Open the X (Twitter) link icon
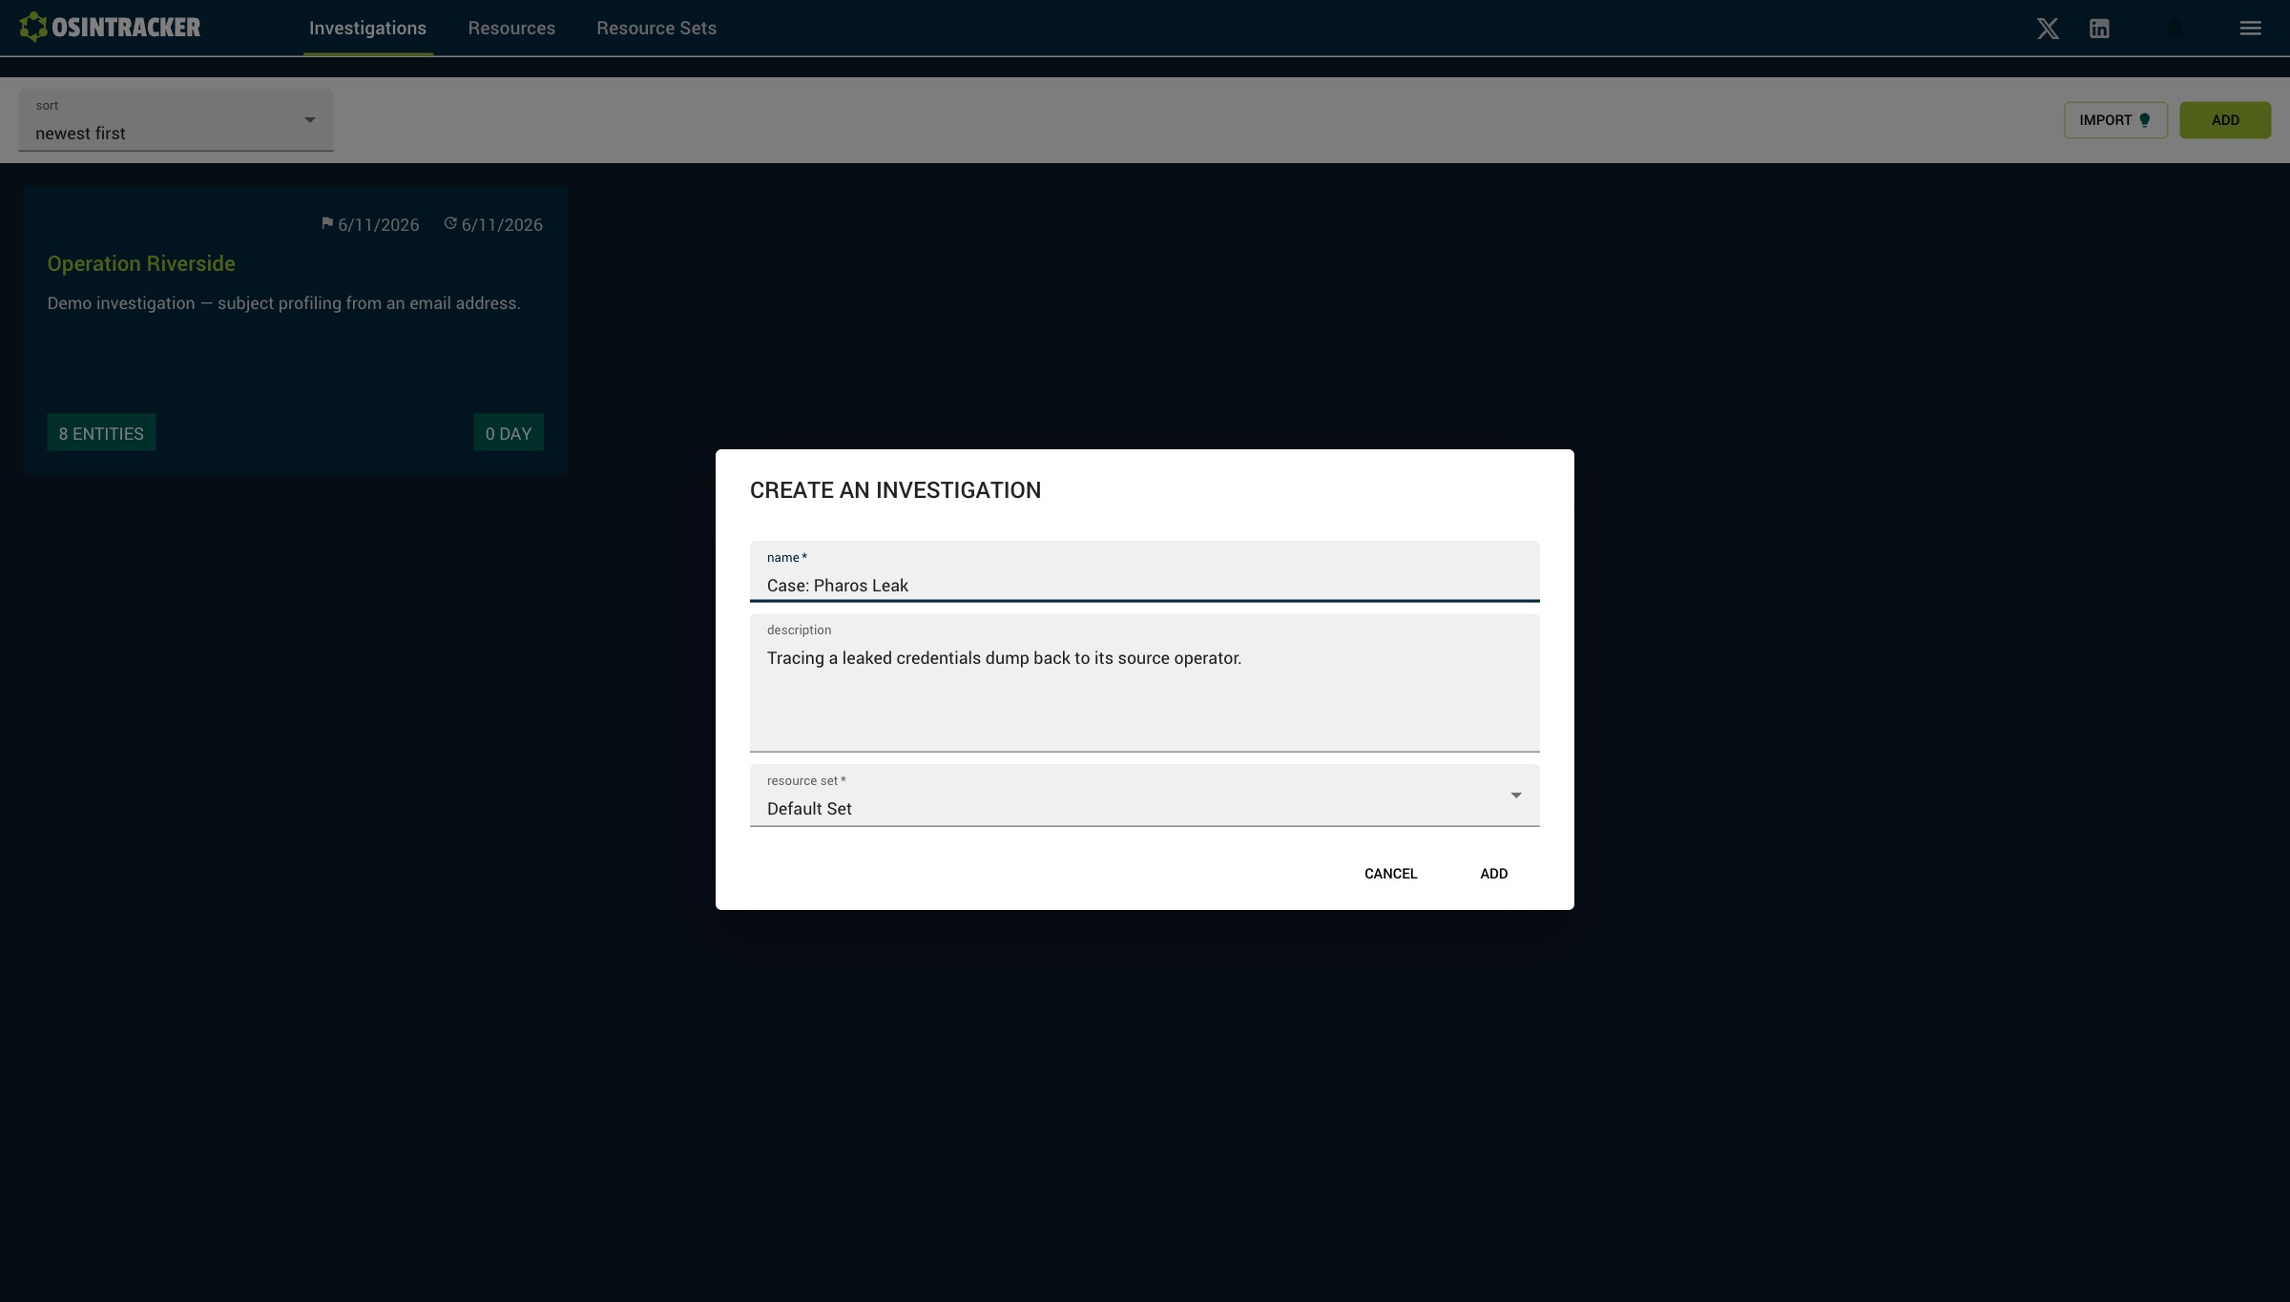This screenshot has height=1302, width=2290. (2048, 29)
